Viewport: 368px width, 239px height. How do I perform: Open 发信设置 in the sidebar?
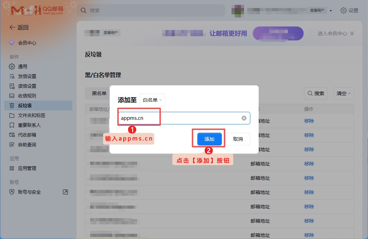click(27, 76)
